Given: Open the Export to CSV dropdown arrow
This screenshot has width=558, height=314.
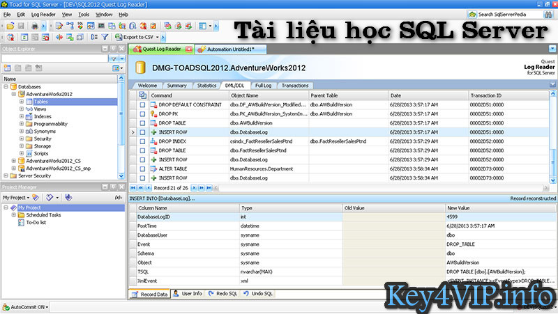Looking at the screenshot, I should (158, 37).
